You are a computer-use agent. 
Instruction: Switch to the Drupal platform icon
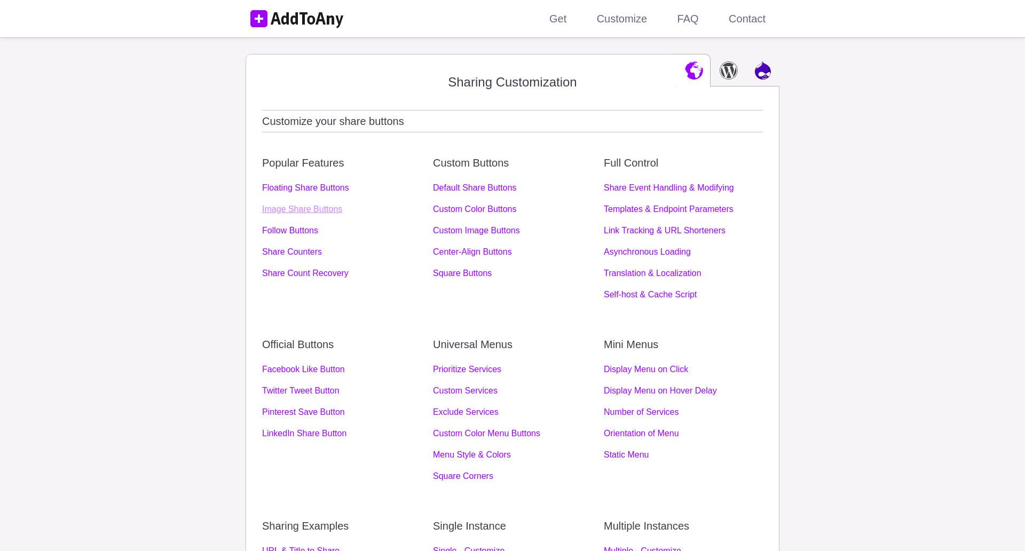[x=763, y=70]
